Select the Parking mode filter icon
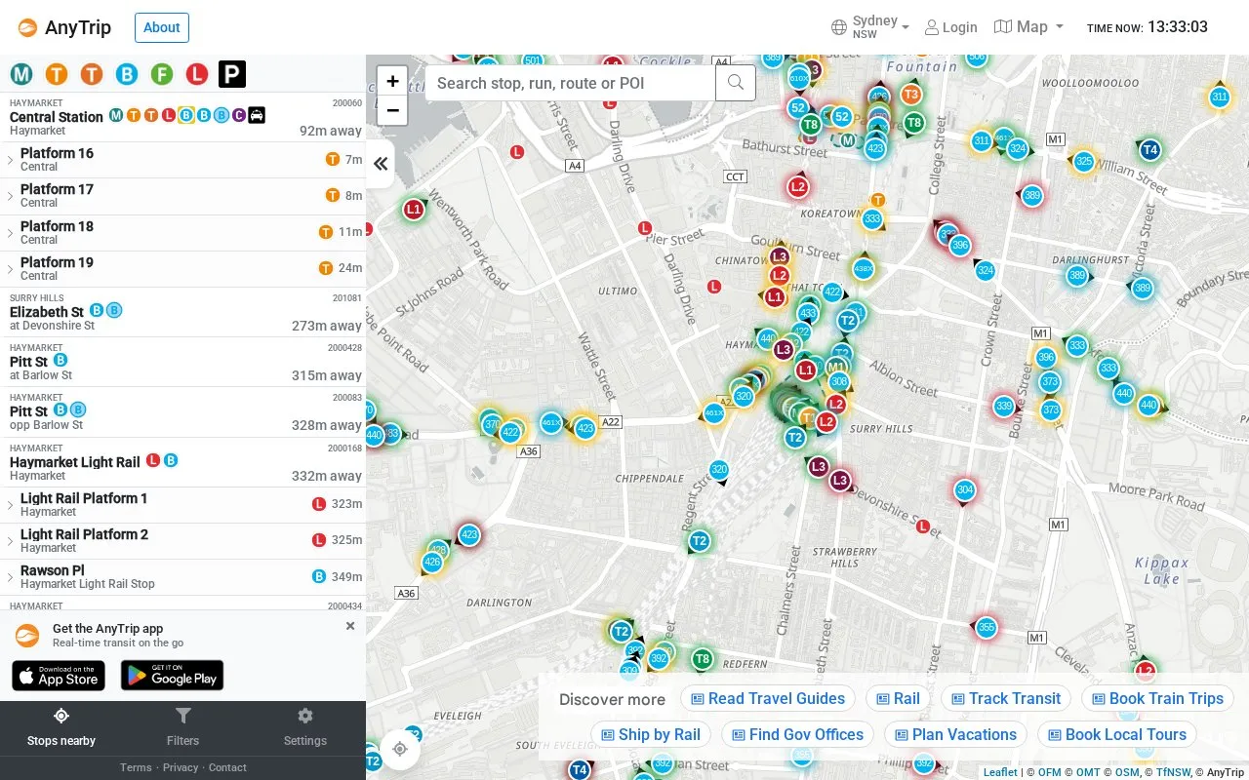The width and height of the screenshot is (1249, 780). coord(232,73)
